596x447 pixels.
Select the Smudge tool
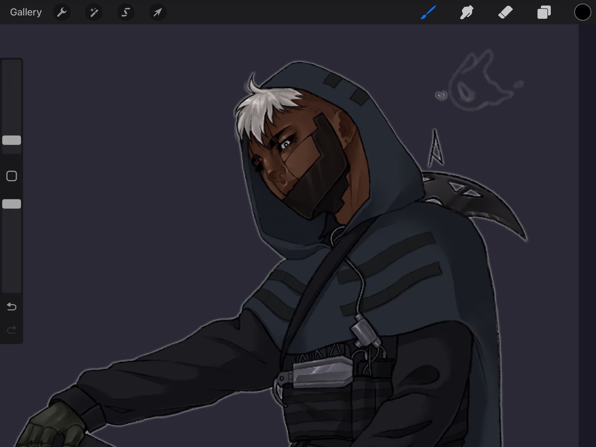tap(466, 12)
